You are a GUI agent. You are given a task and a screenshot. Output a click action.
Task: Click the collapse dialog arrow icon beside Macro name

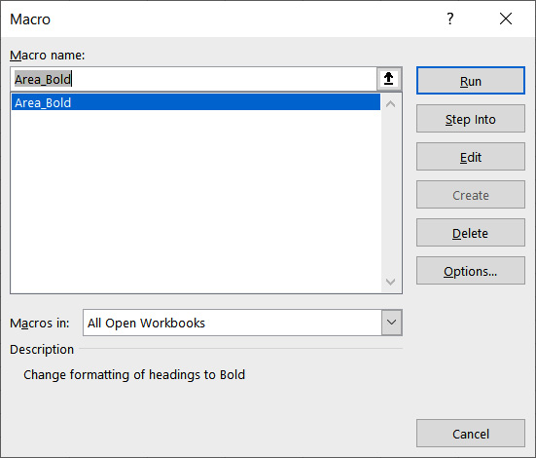[389, 79]
